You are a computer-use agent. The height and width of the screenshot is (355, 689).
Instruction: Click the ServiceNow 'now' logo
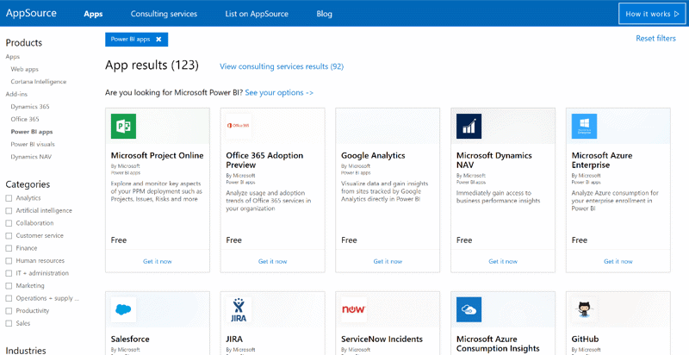click(x=354, y=309)
